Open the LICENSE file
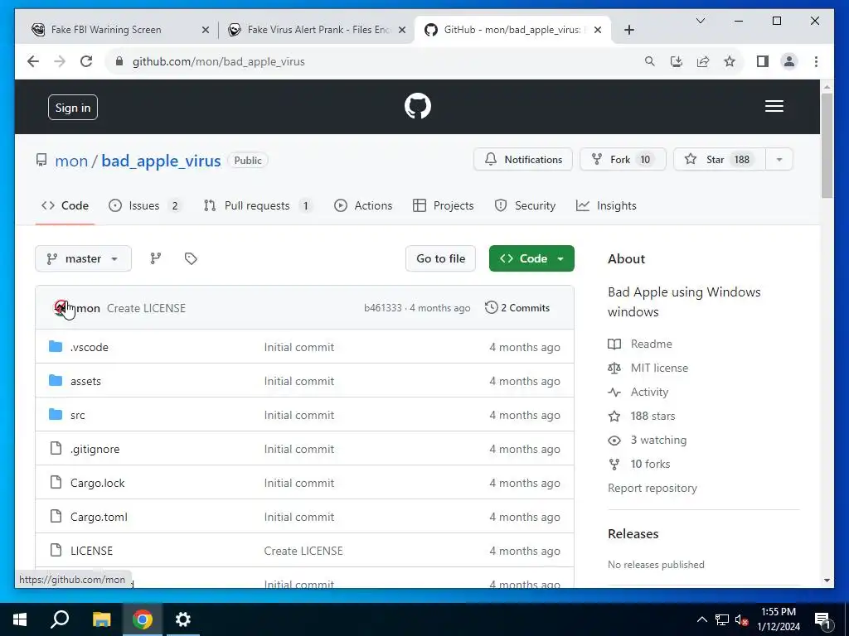 (91, 551)
